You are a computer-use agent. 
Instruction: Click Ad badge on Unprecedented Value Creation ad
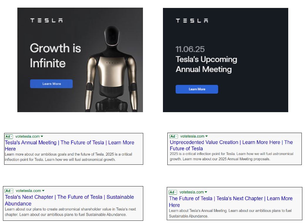pos(174,137)
